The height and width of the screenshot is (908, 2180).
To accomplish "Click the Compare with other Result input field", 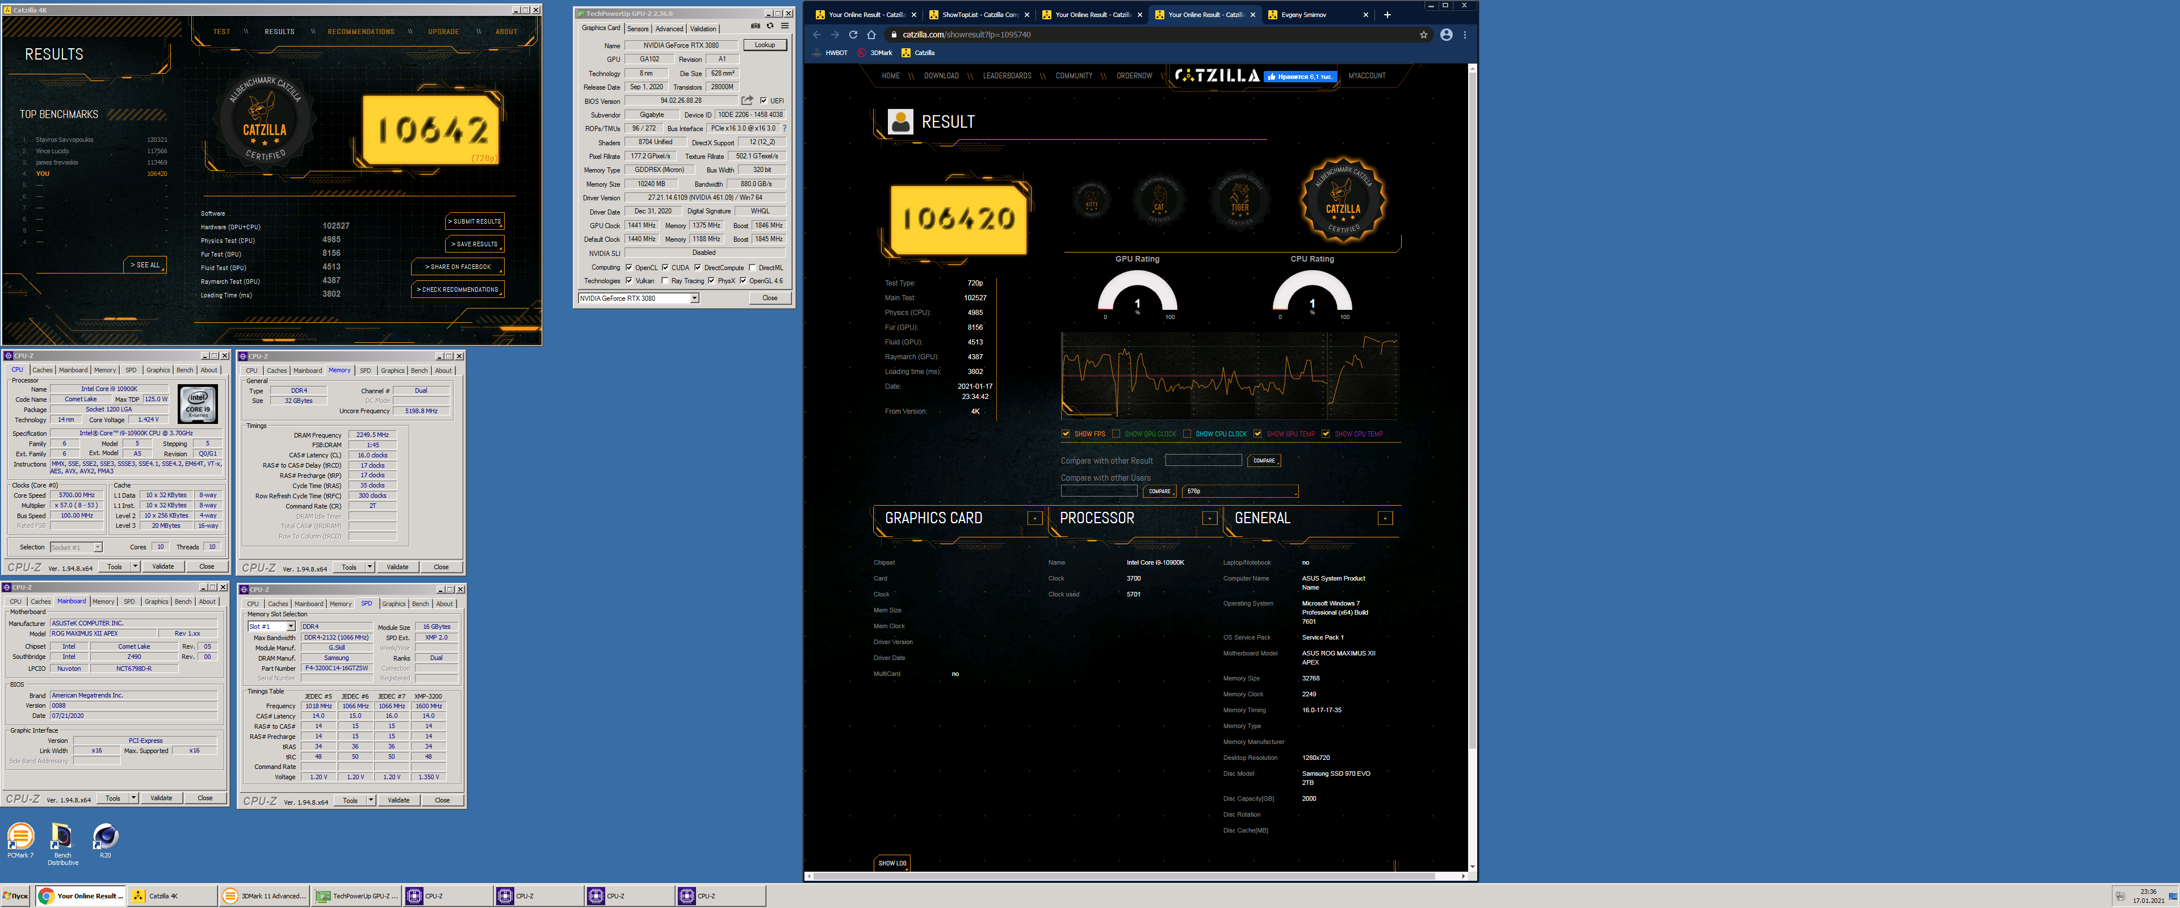I will pyautogui.click(x=1204, y=460).
